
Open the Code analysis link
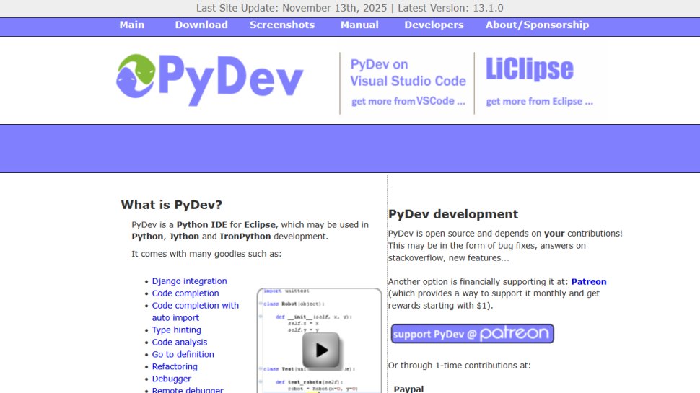point(180,342)
